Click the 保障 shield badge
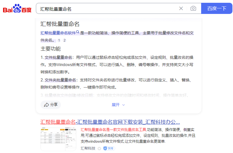The image size is (233, 153). click(109, 148)
